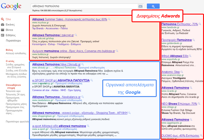Viewport: 204px width, 140px height.
Task: Switch to Εικόνες image results
Action: pyautogui.click(x=10, y=25)
